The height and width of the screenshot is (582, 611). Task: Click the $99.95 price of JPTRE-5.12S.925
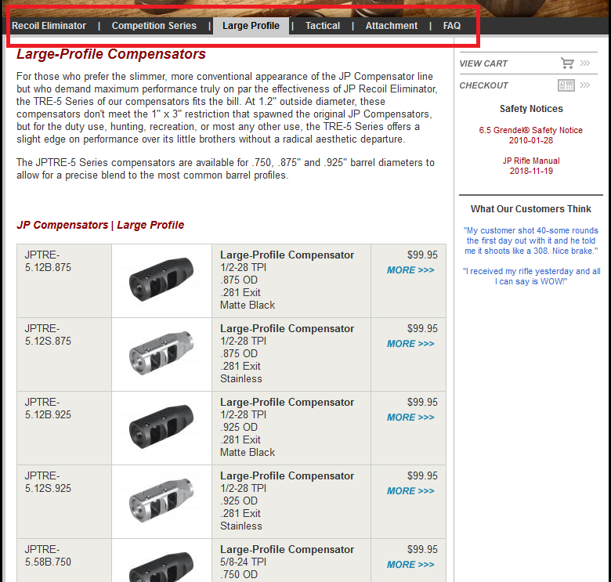pos(422,475)
